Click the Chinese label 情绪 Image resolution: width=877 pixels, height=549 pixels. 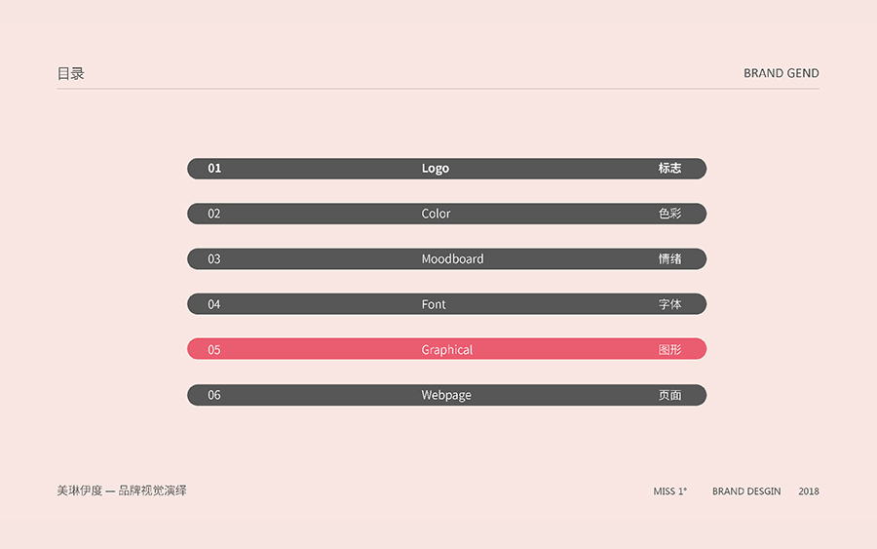click(669, 259)
